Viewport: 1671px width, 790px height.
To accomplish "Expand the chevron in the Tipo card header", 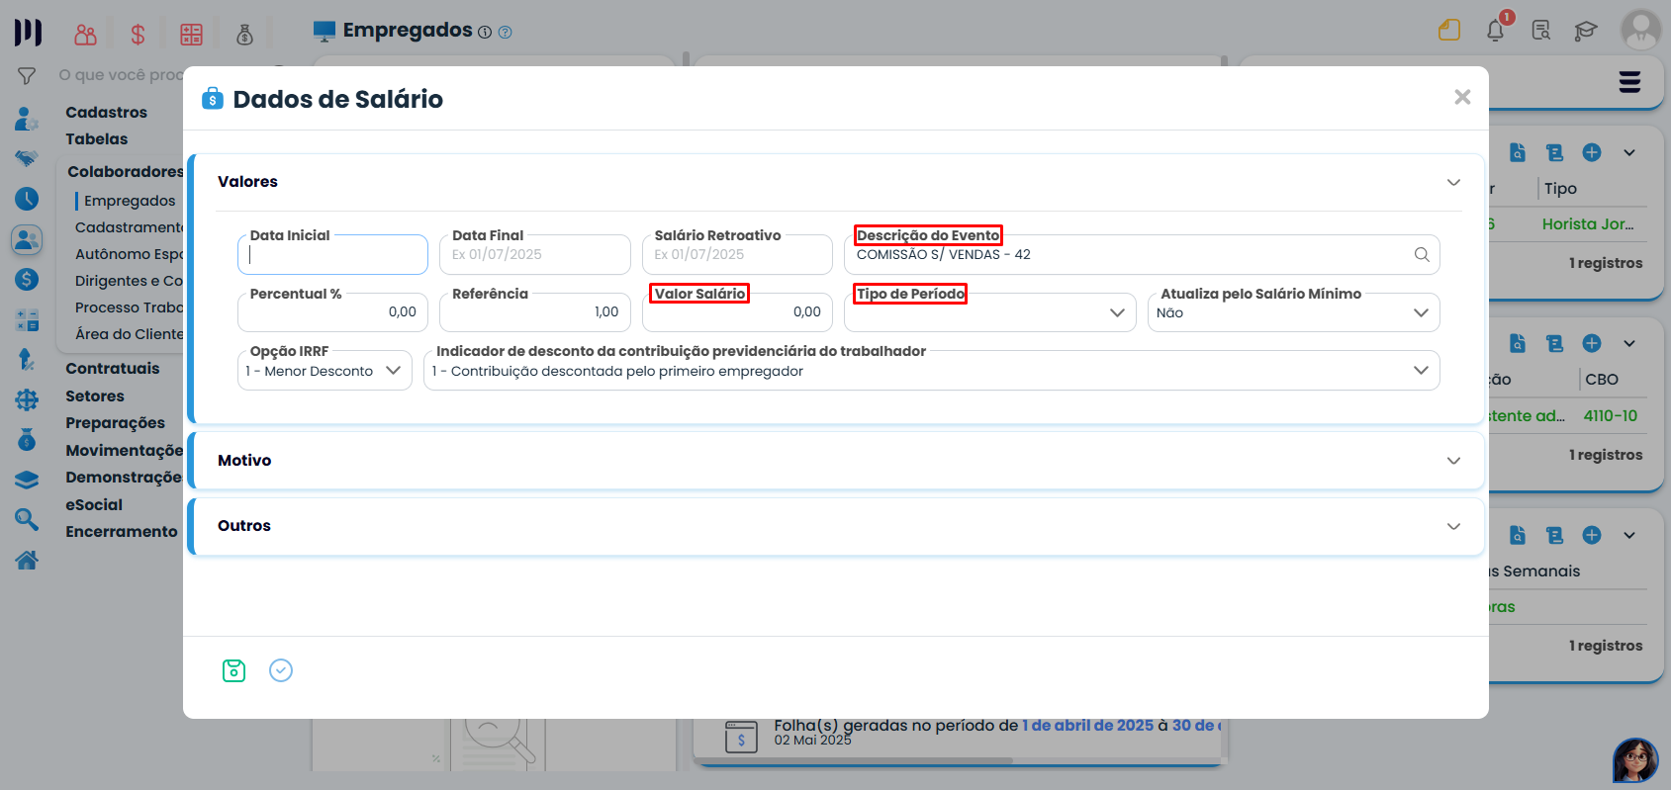I will (x=1629, y=152).
